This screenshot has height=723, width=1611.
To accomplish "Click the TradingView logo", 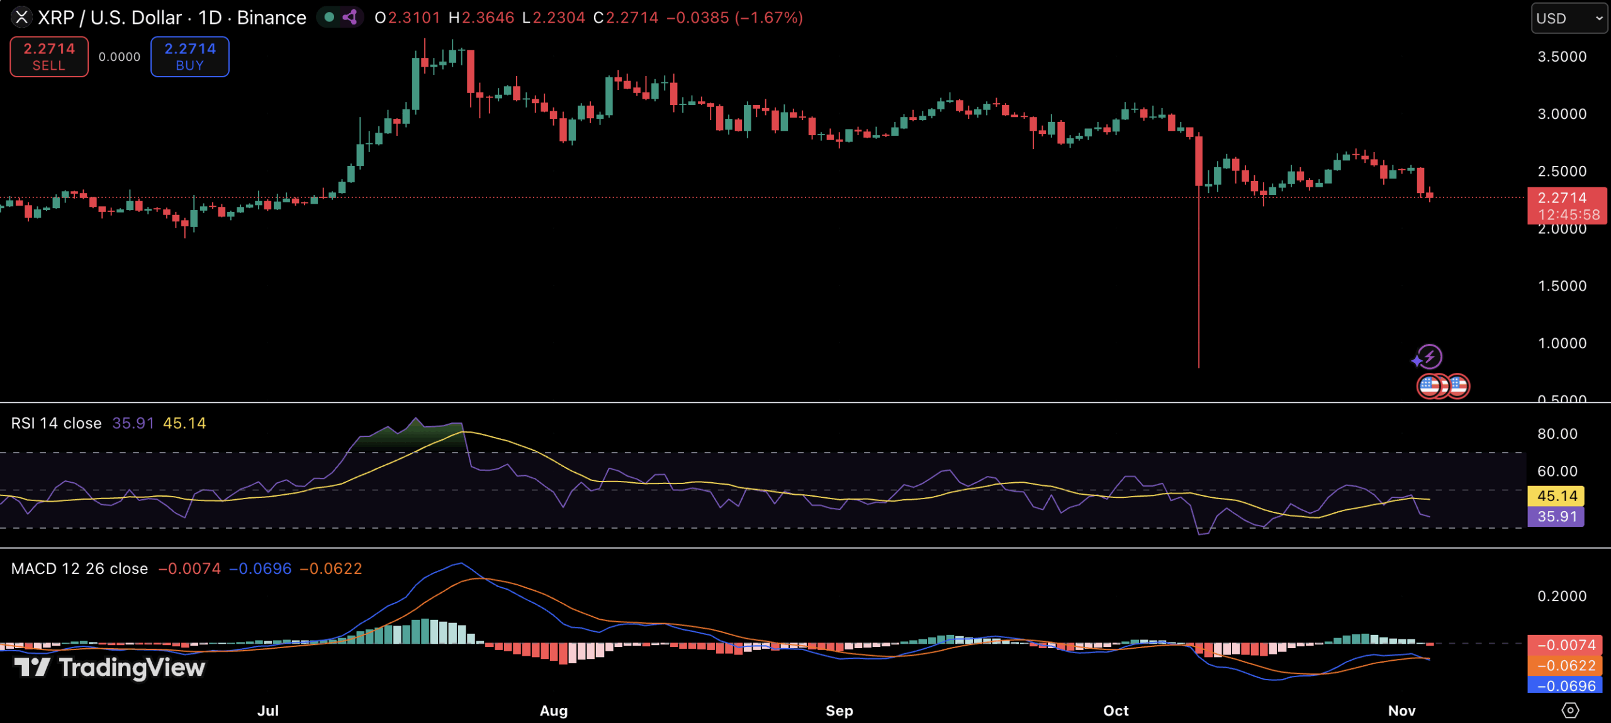I will coord(109,667).
